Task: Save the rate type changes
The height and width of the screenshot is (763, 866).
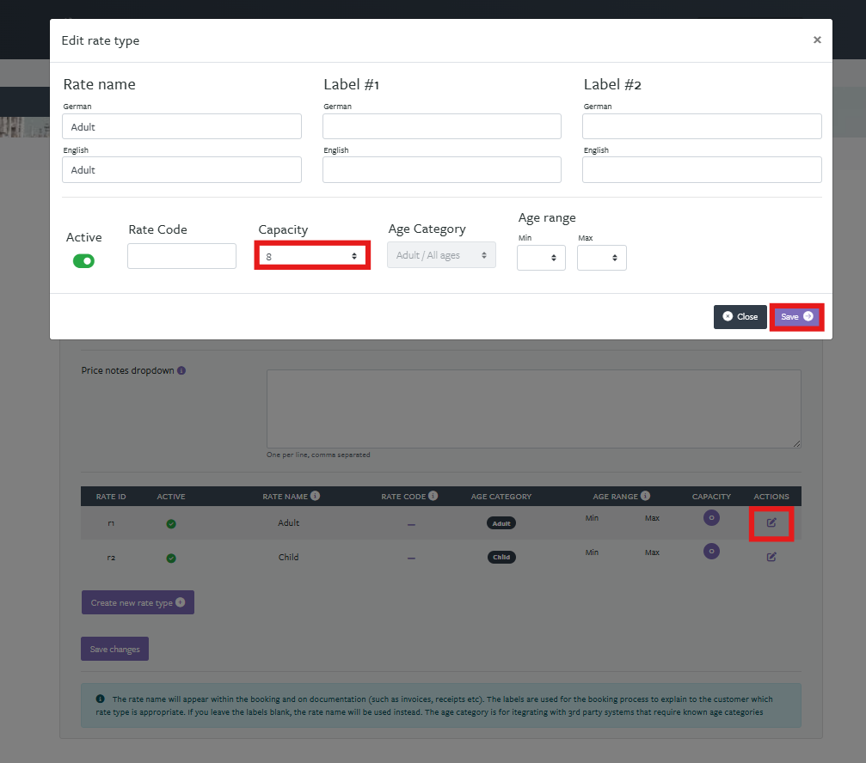Action: coord(796,317)
